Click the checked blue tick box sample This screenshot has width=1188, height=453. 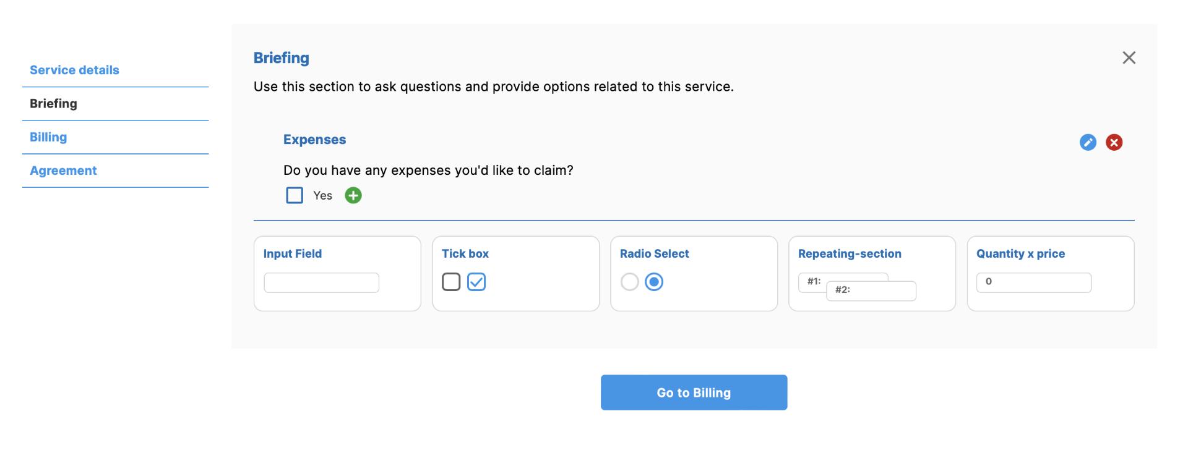click(x=476, y=282)
